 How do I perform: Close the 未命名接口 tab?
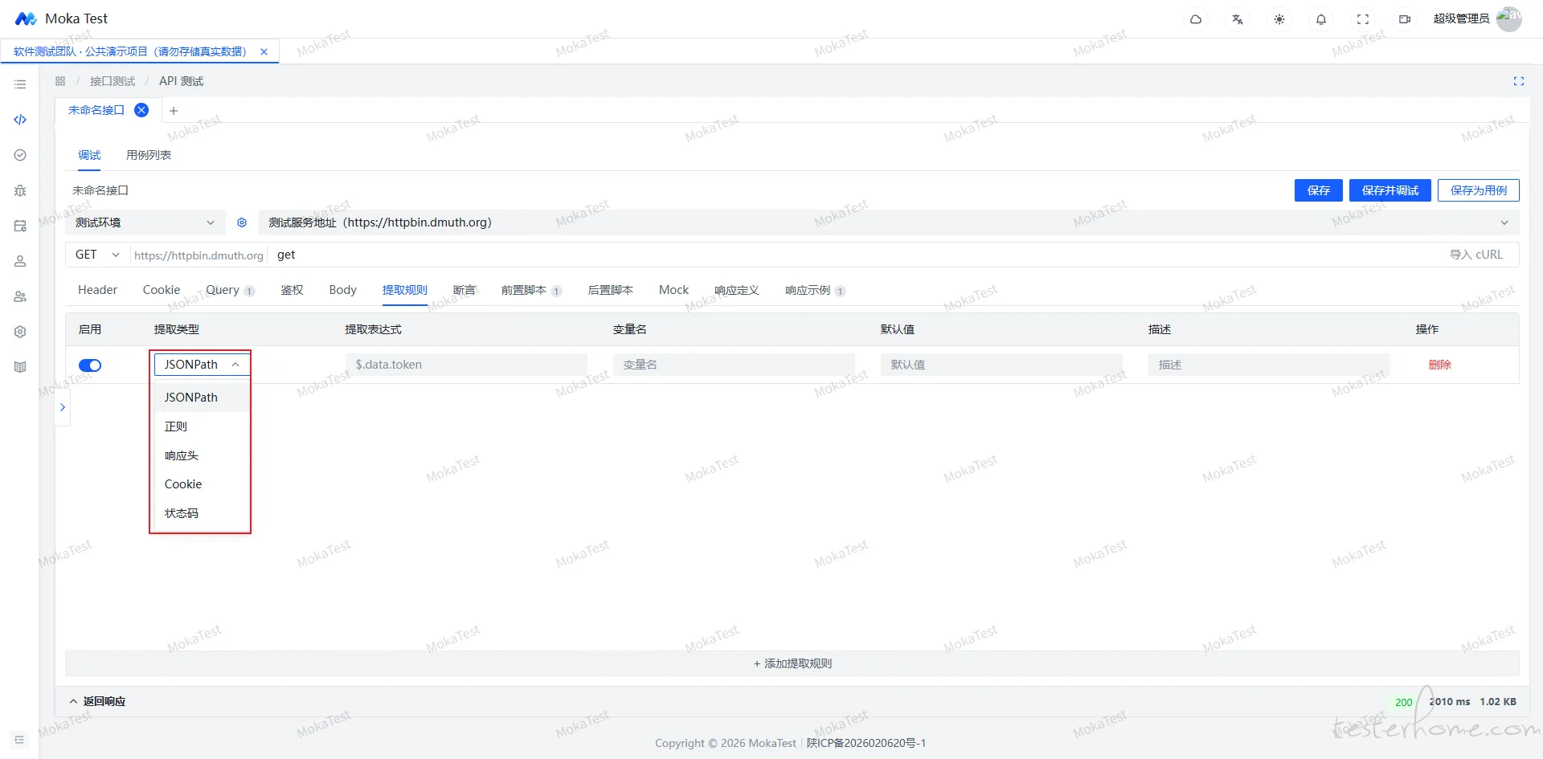pos(141,110)
